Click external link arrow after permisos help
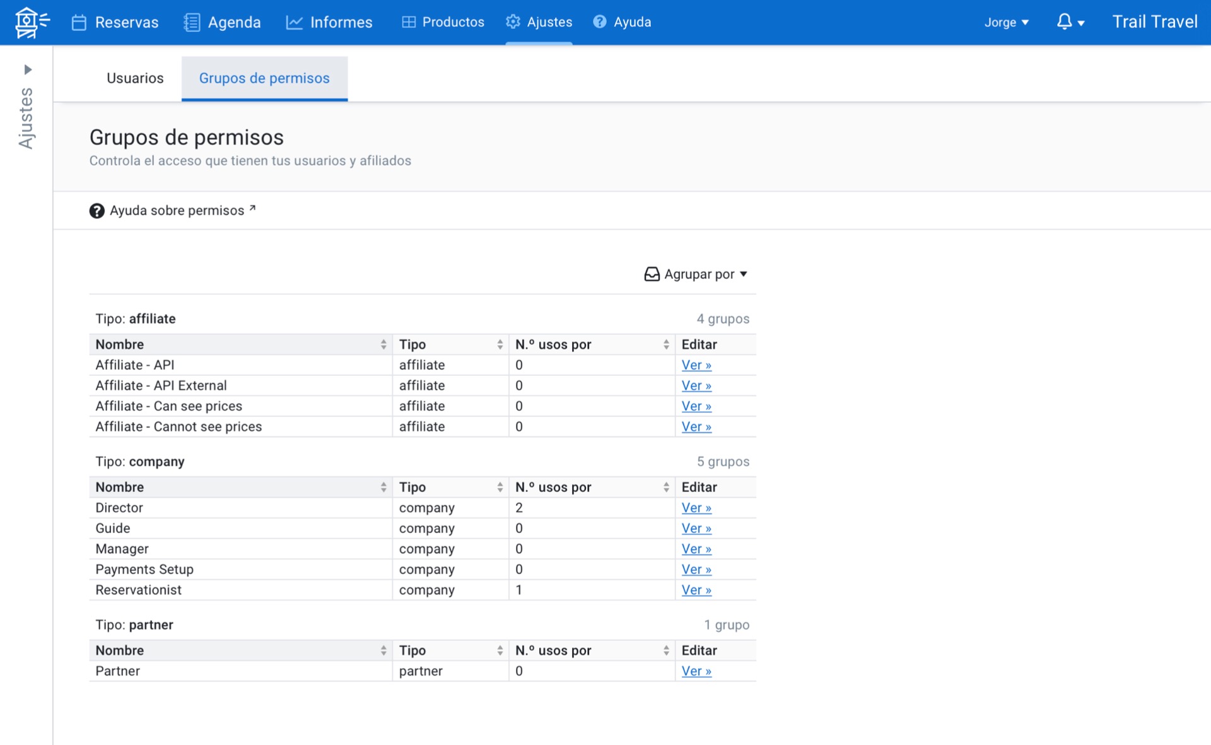Viewport: 1211px width, 745px height. [252, 208]
